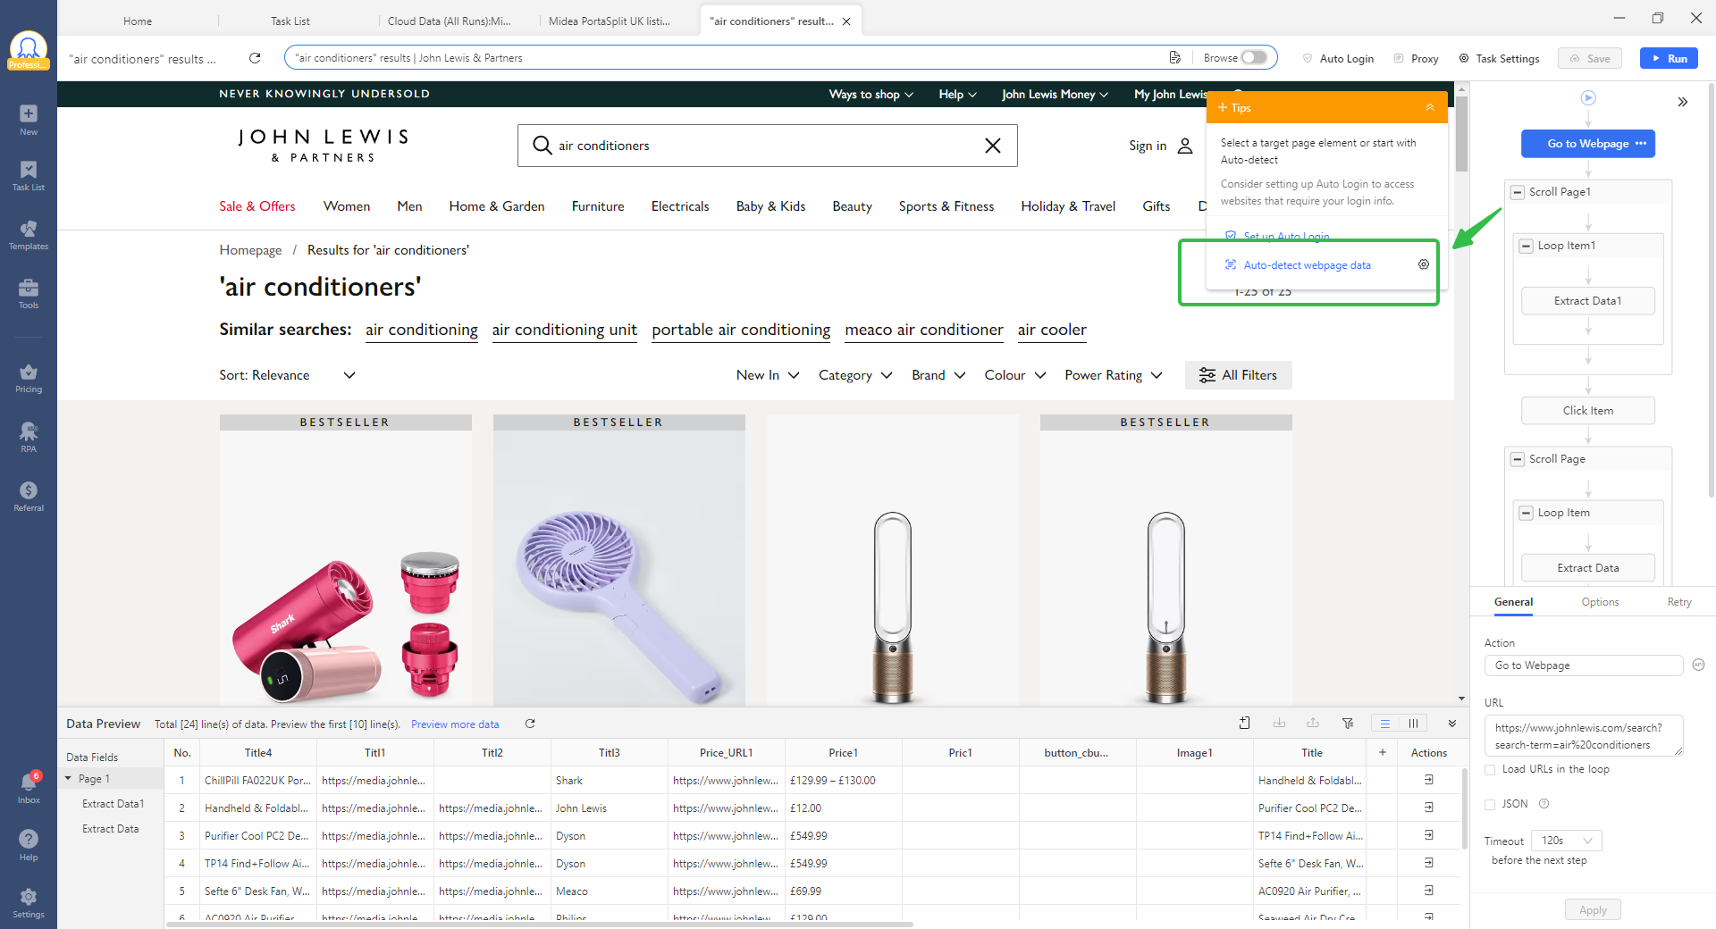Collapse the Loop Item1 workflow block
Image resolution: width=1716 pixels, height=929 pixels.
[x=1527, y=246]
